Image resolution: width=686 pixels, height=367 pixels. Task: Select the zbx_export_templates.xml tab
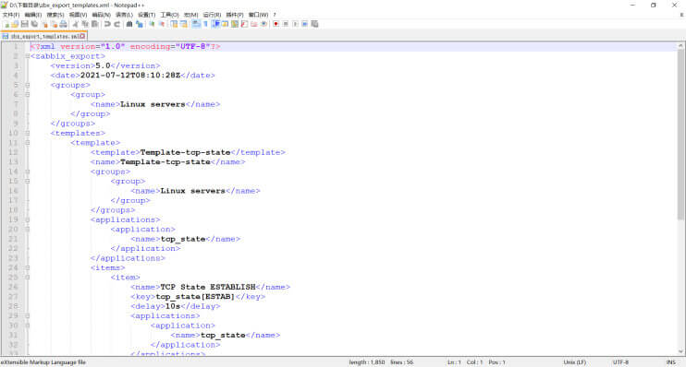pos(43,36)
